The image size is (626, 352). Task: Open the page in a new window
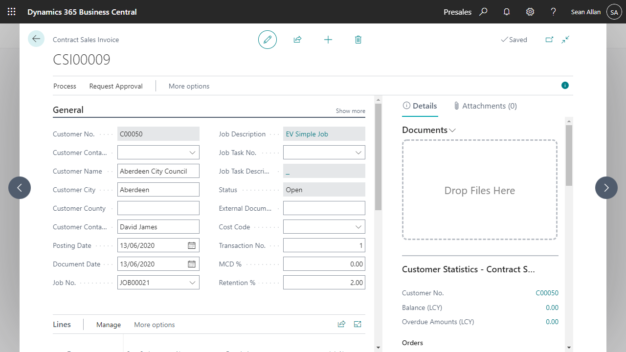549,40
